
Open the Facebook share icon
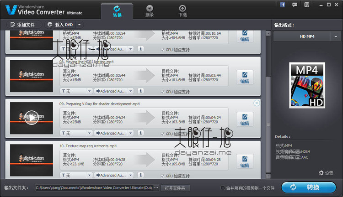point(283,5)
